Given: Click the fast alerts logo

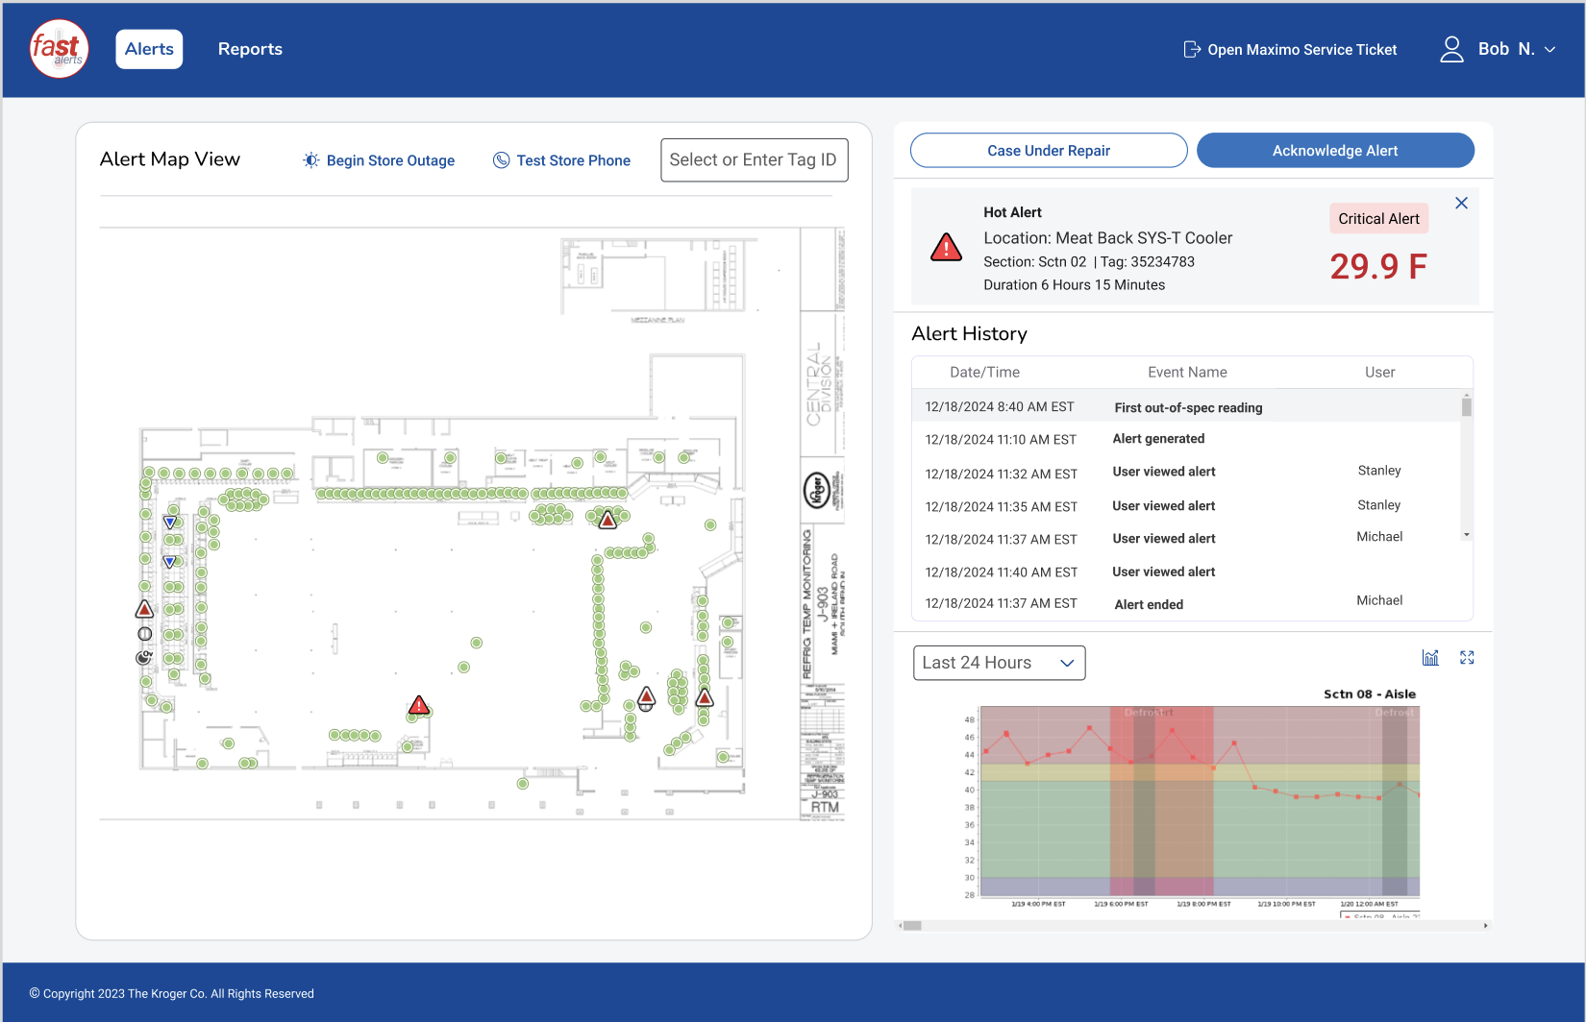Looking at the screenshot, I should 60,49.
